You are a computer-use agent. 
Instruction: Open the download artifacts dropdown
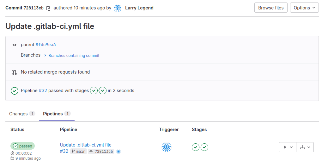click(305, 147)
